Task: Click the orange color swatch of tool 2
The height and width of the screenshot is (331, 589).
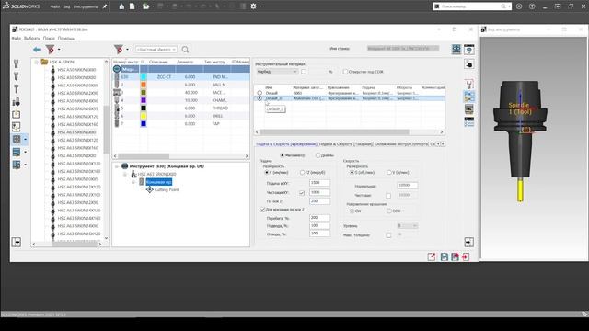Action: tap(144, 85)
